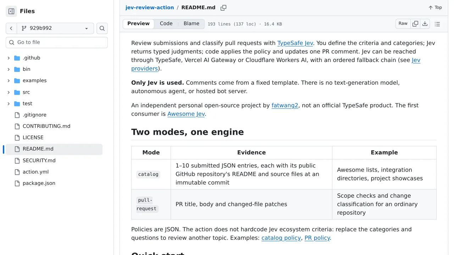The height and width of the screenshot is (255, 454).
Task: Open the catalog policy example link
Action: 281,238
